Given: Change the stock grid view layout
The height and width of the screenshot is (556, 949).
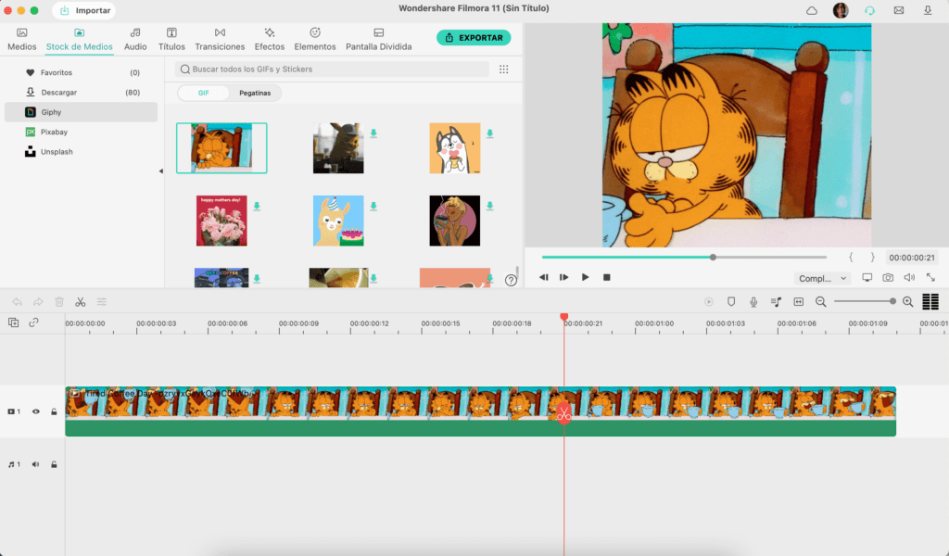Looking at the screenshot, I should coord(503,69).
